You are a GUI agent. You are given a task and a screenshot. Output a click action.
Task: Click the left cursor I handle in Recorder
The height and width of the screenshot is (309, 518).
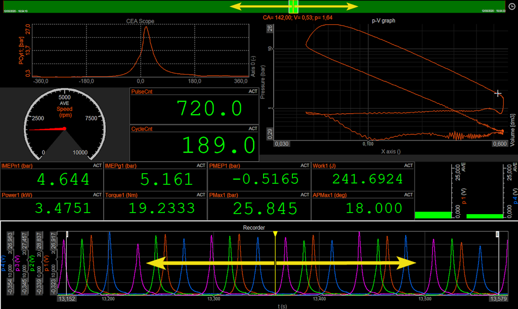tap(67, 234)
